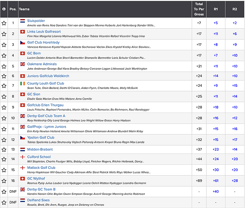Click the DNF position of Delfland Sixes

point(13,202)
